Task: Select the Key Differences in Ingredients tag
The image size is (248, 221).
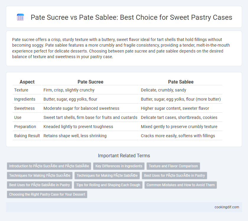Action: tap(119, 166)
